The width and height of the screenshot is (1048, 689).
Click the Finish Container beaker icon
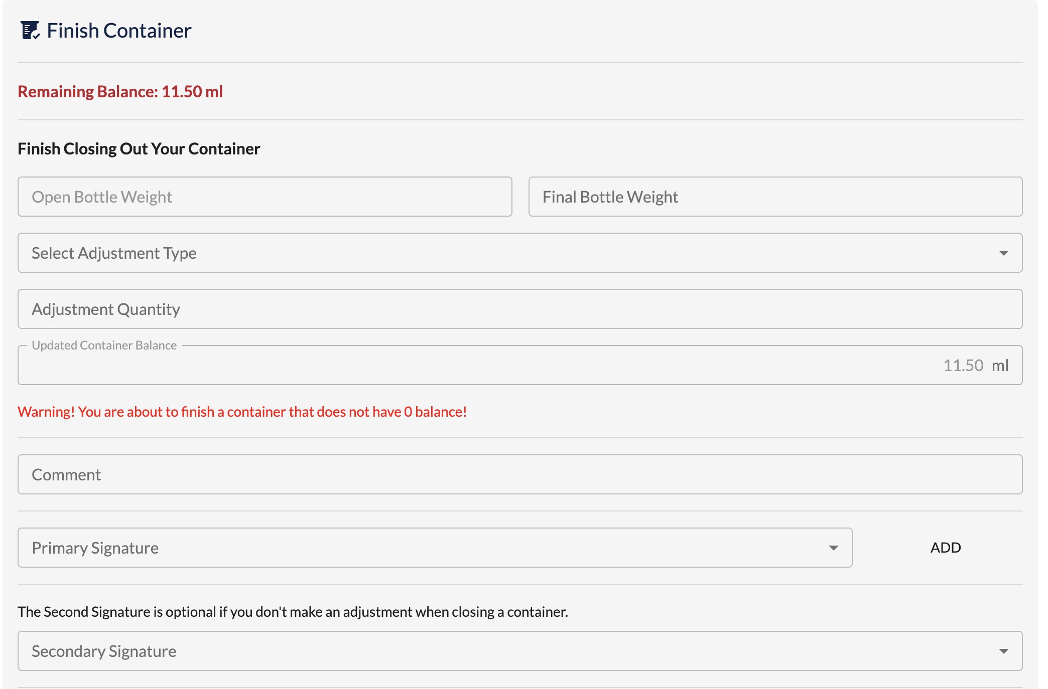click(x=30, y=31)
